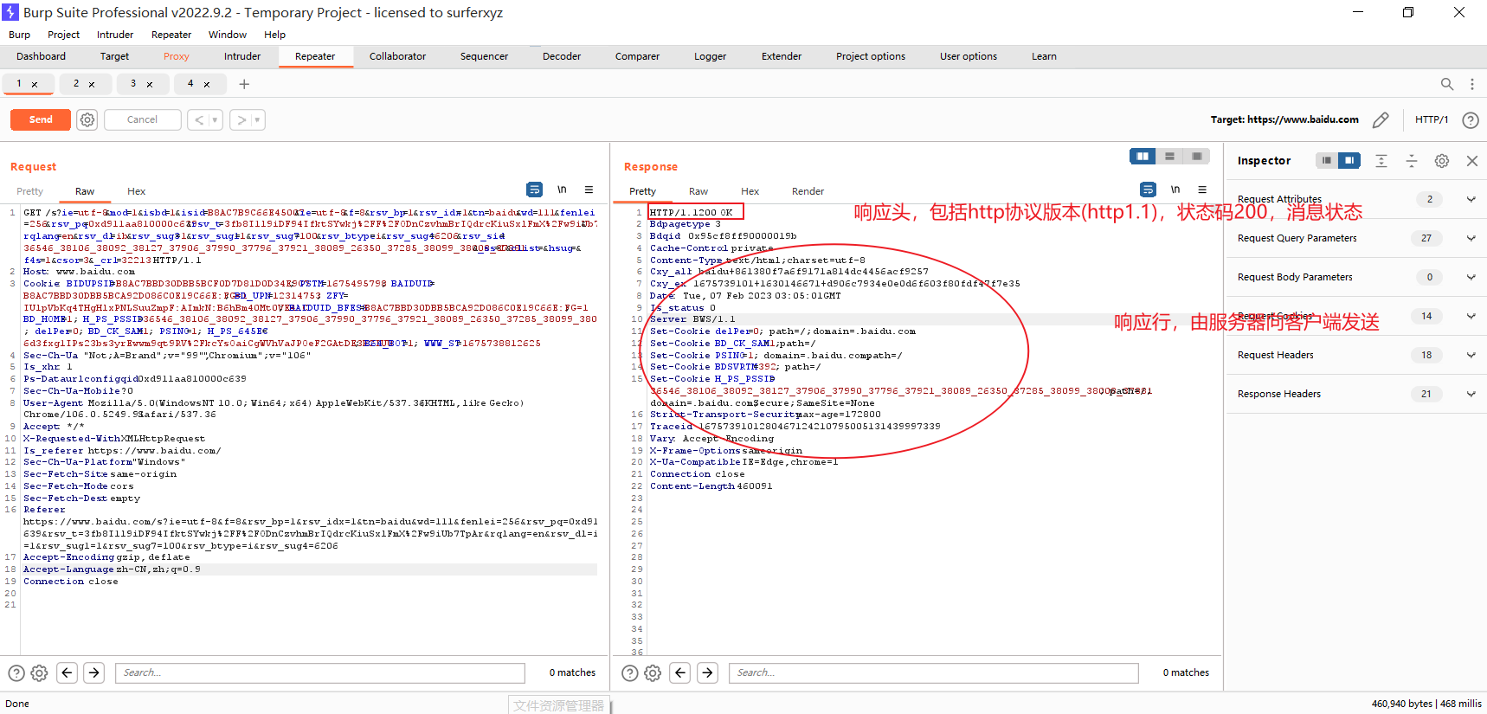Open the Sequencer tab
Screen dimensions: 1487x714
[x=484, y=56]
